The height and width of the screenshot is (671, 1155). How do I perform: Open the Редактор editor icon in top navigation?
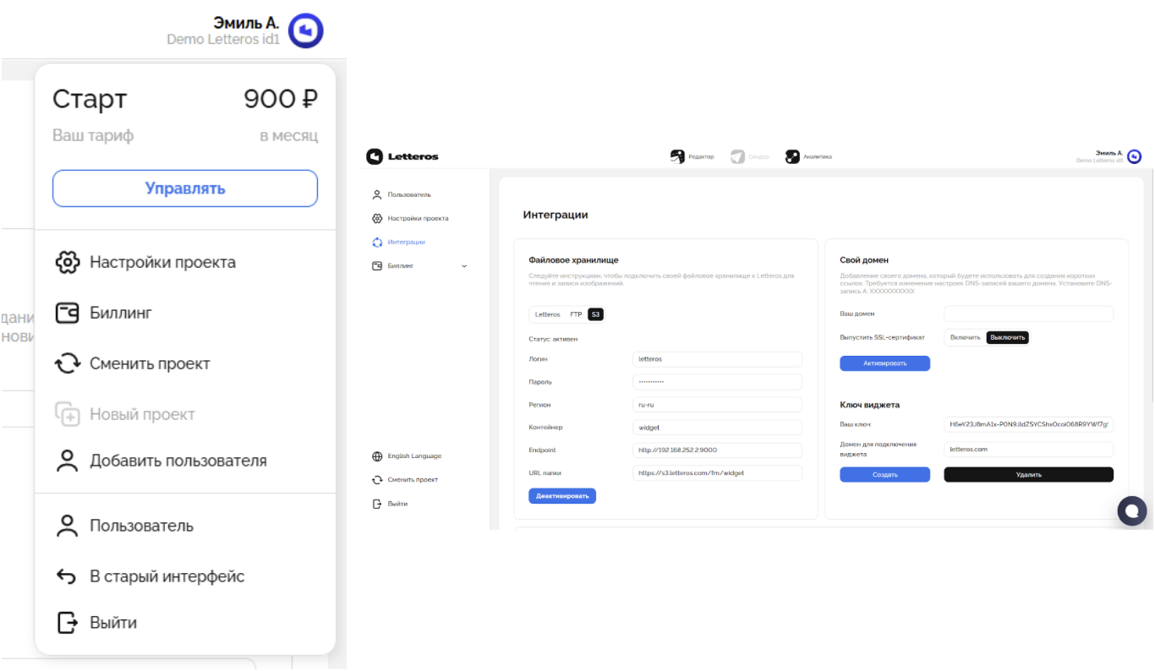[x=677, y=156]
